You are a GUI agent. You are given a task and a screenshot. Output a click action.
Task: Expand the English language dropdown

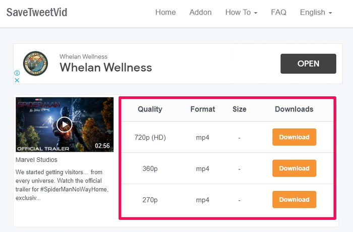(316, 12)
